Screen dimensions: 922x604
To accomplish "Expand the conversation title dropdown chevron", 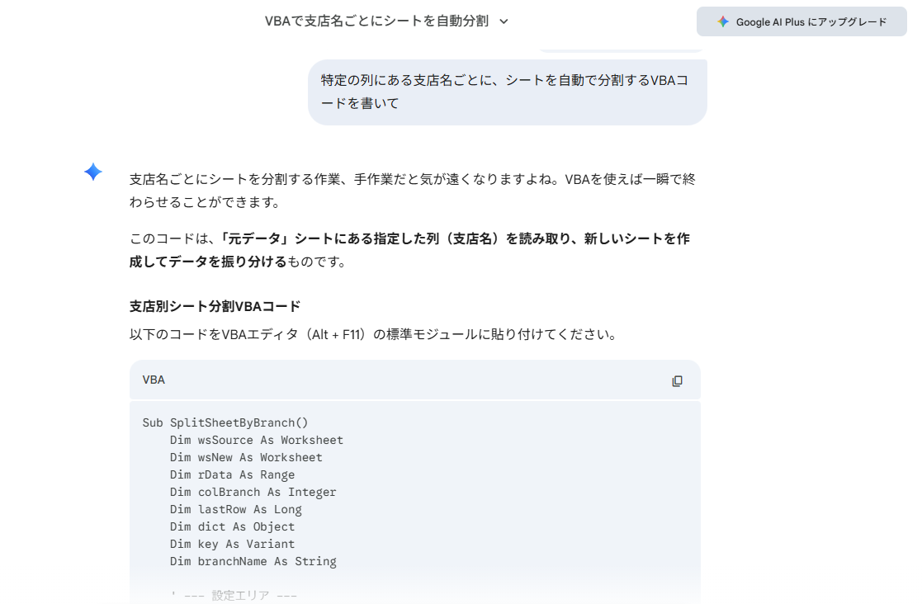I will [504, 21].
